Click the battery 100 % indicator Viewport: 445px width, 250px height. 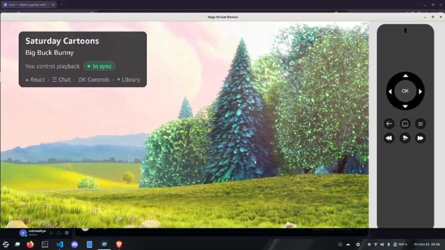[x=400, y=244]
